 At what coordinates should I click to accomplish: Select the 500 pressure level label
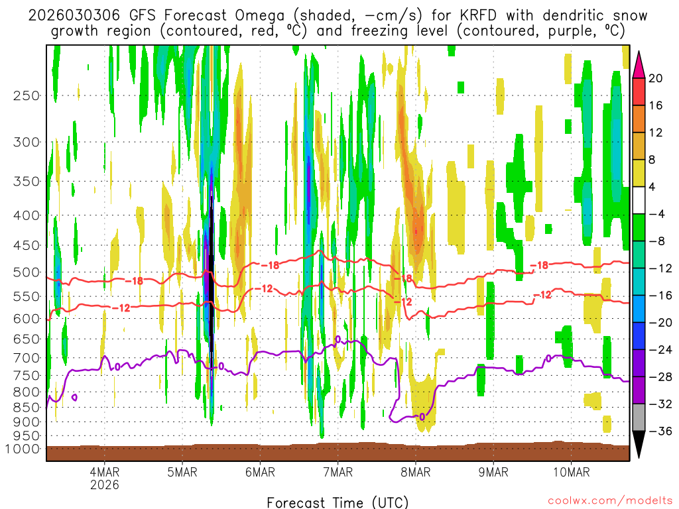(x=27, y=272)
